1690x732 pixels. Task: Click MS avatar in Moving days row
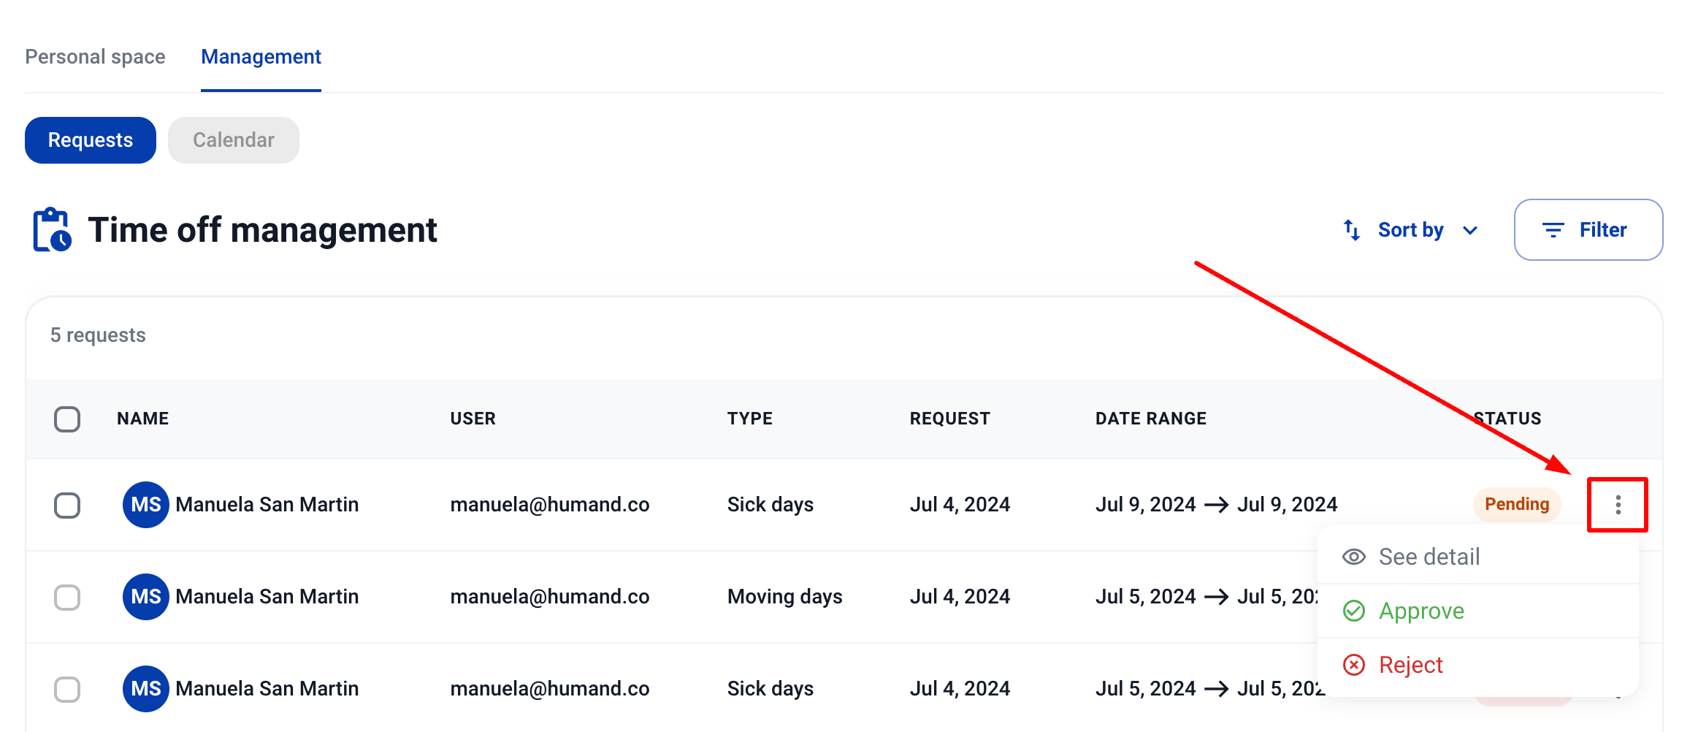click(145, 597)
